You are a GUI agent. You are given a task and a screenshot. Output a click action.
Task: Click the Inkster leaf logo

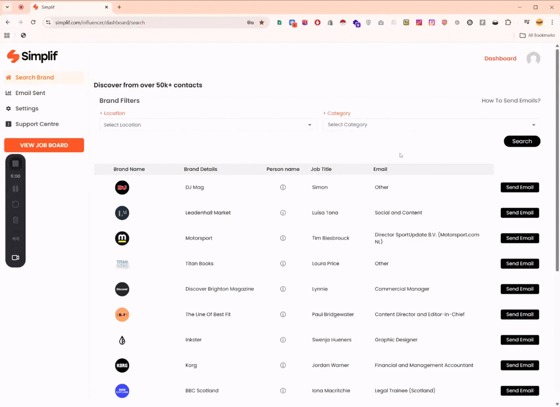point(122,340)
